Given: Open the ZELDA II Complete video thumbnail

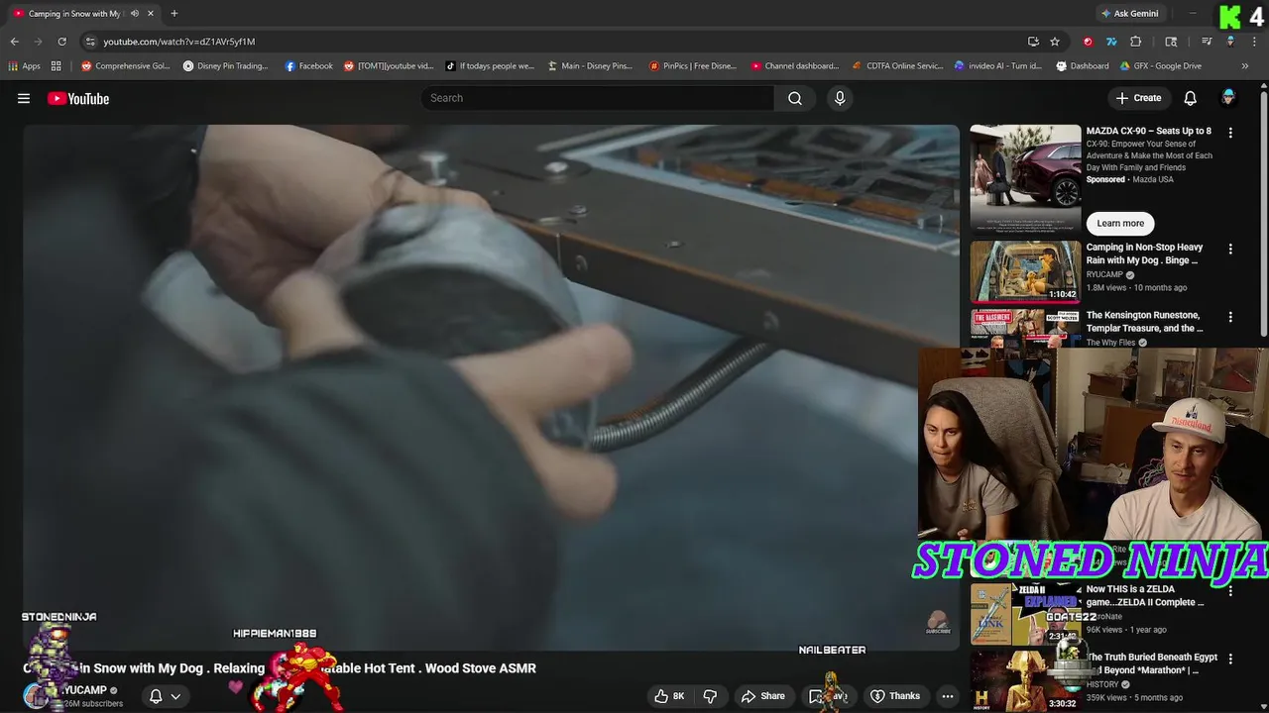Looking at the screenshot, I should (1025, 613).
